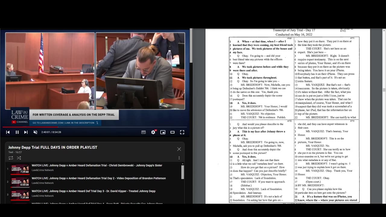Click 'GO TO LAWANDCRIME.COM' banner text
Screen dimensions: 386x217
point(65,123)
